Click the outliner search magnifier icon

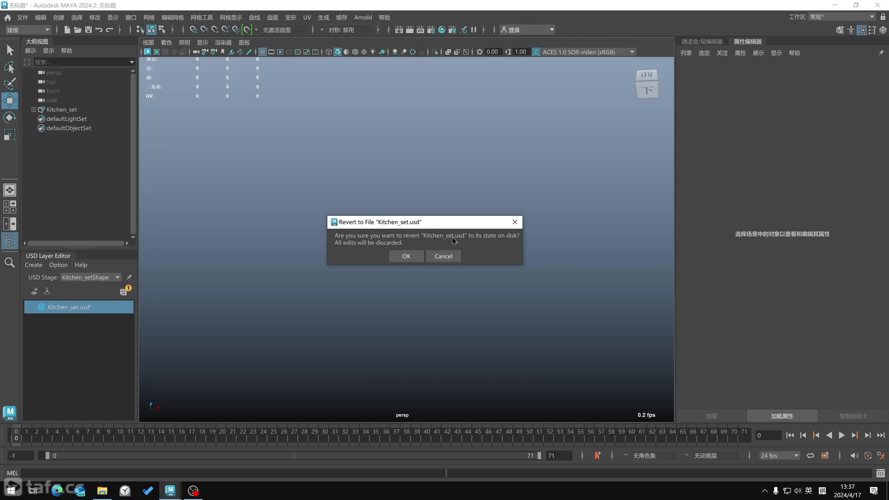(10, 262)
